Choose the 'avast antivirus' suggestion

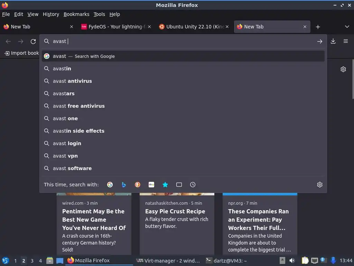pyautogui.click(x=183, y=81)
